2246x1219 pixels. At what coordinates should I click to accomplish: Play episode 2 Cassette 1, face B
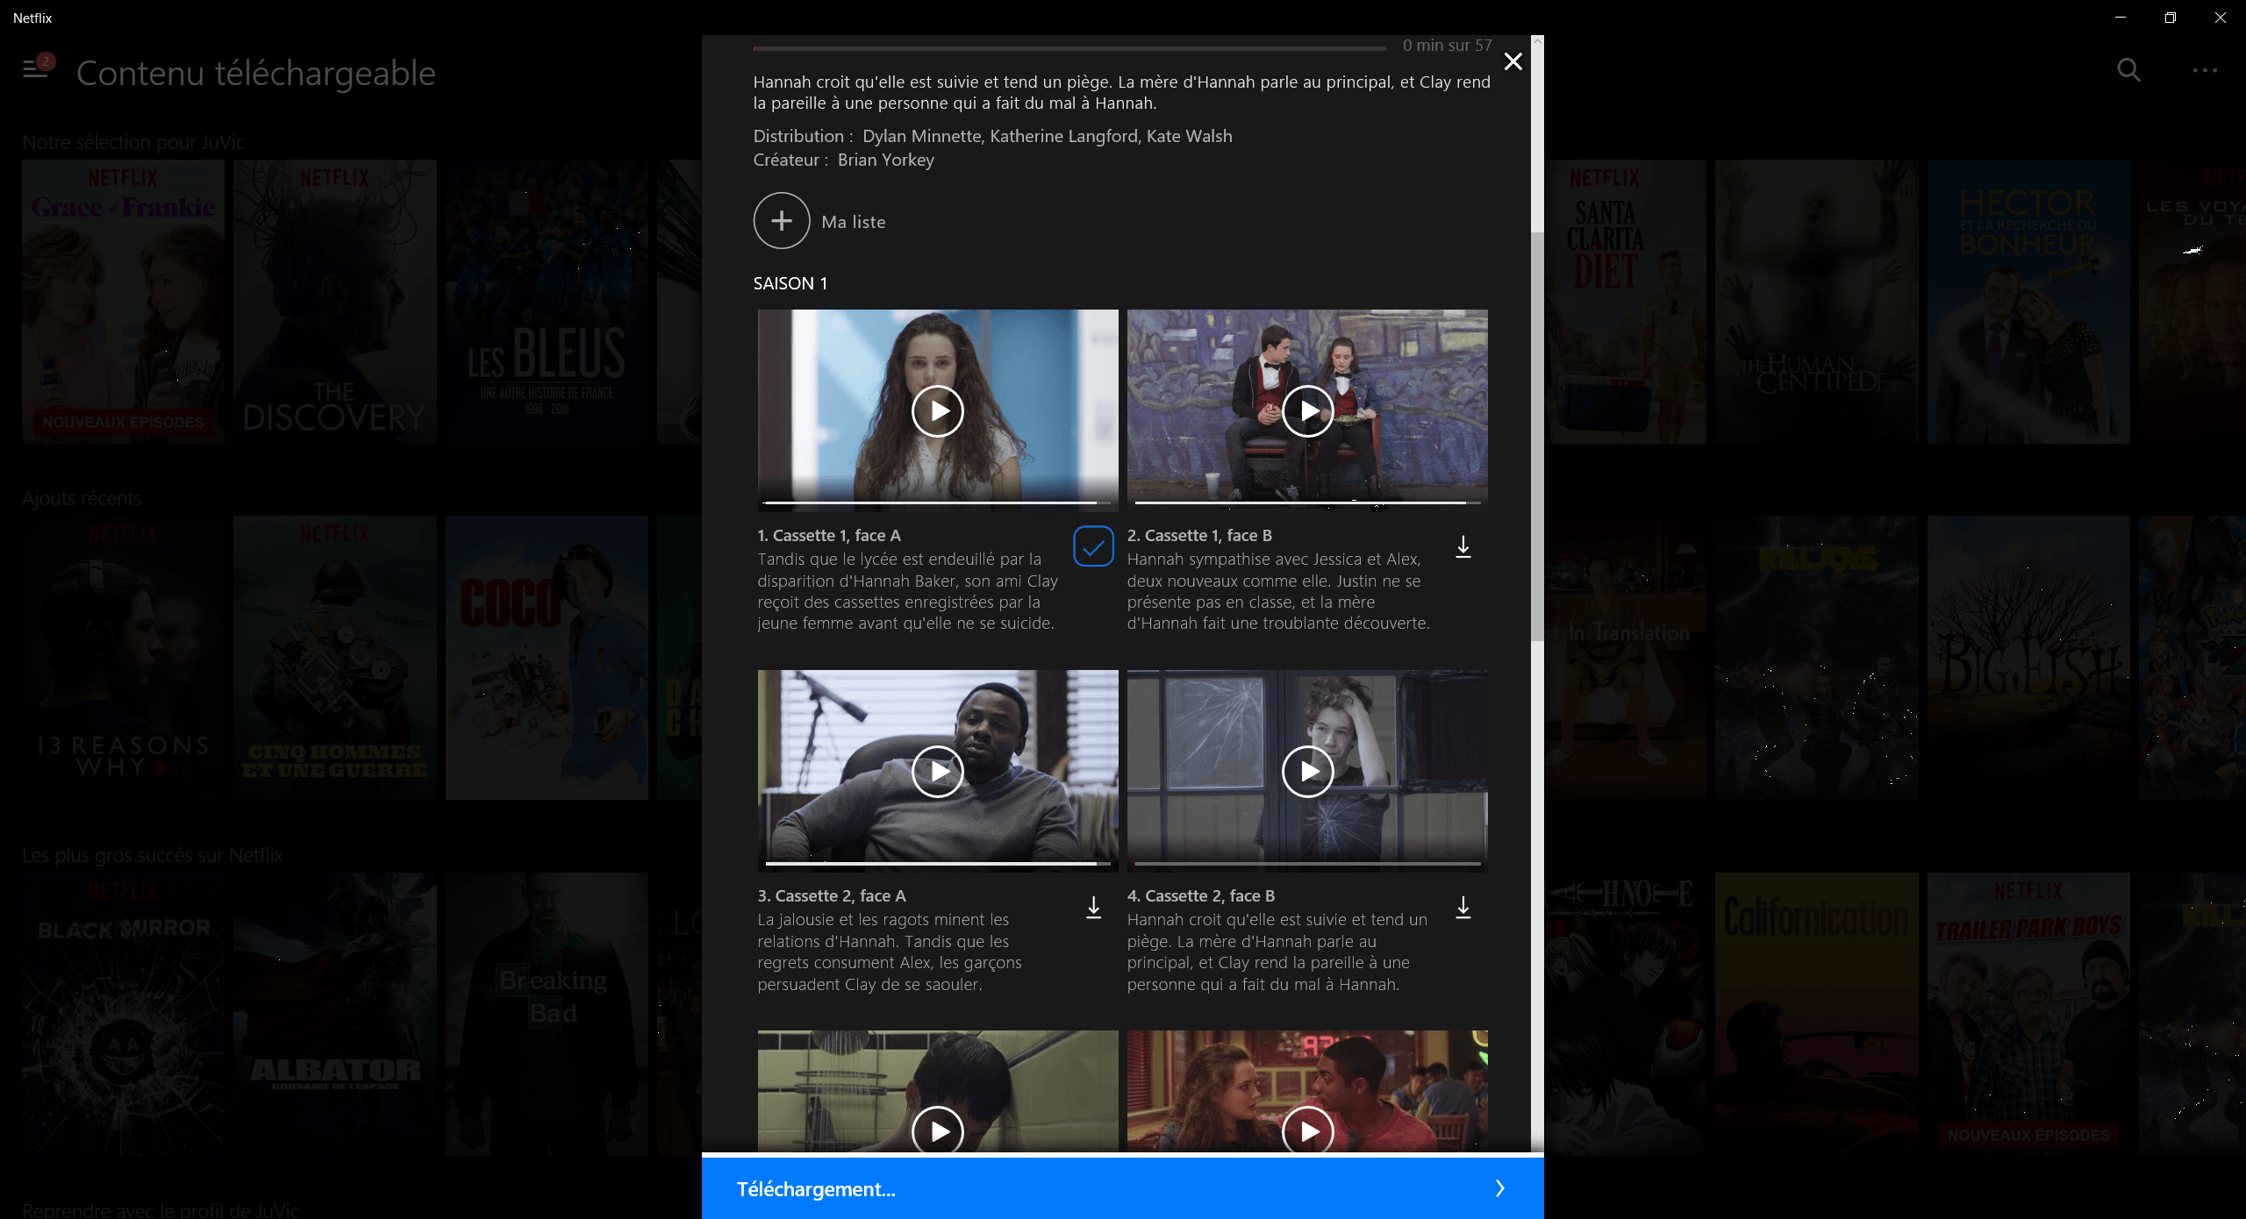[1307, 410]
